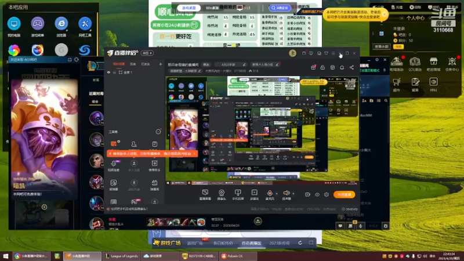Screen dimensions: 464x261
Task: Close the yellow login-reminder bubble
Action: point(385,14)
